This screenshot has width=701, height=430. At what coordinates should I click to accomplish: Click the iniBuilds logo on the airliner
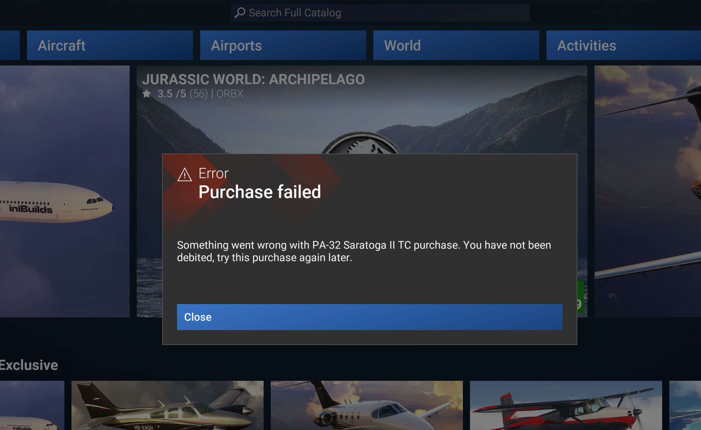[x=31, y=209]
